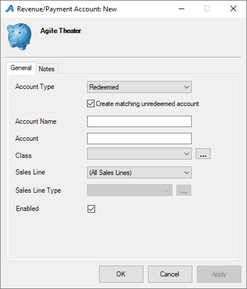Switch to the Notes tab

click(47, 69)
